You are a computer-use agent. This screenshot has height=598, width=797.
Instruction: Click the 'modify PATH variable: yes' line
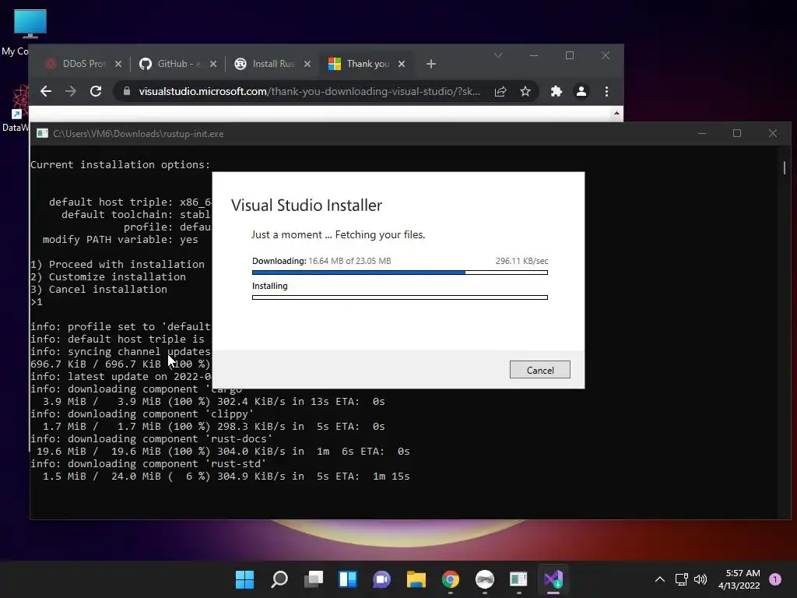pyautogui.click(x=121, y=240)
